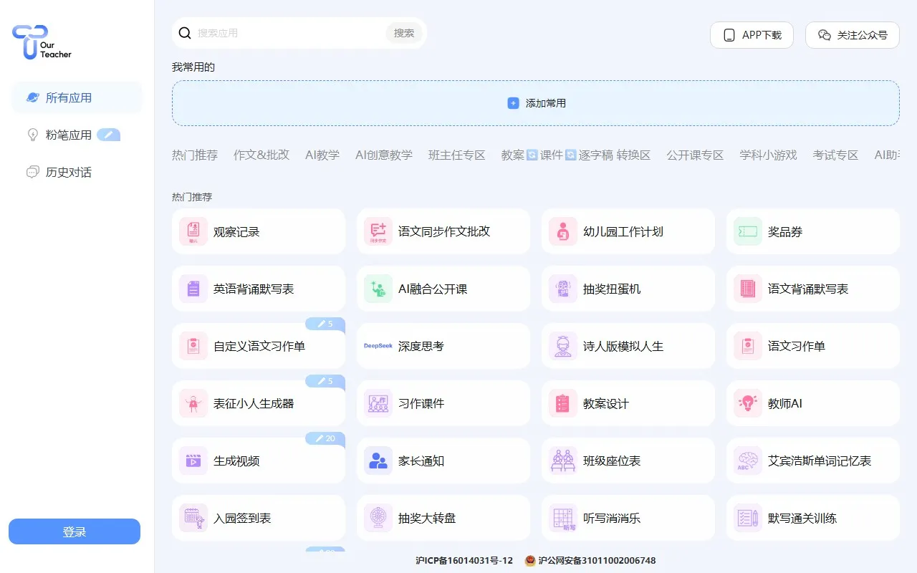
Task: Click the 抽奖大转盘 wheel icon
Action: coord(378,518)
